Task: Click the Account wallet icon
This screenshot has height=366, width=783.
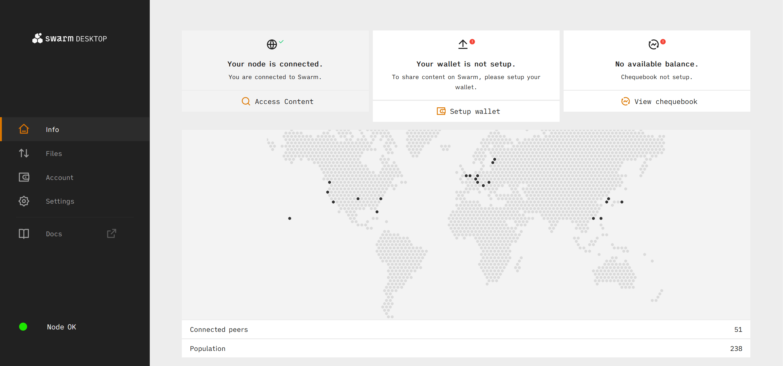Action: pyautogui.click(x=24, y=177)
